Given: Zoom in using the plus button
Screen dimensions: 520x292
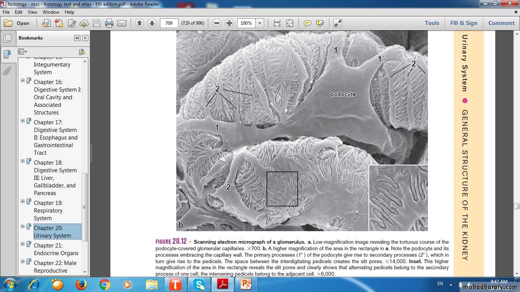Looking at the screenshot, I should (x=229, y=23).
